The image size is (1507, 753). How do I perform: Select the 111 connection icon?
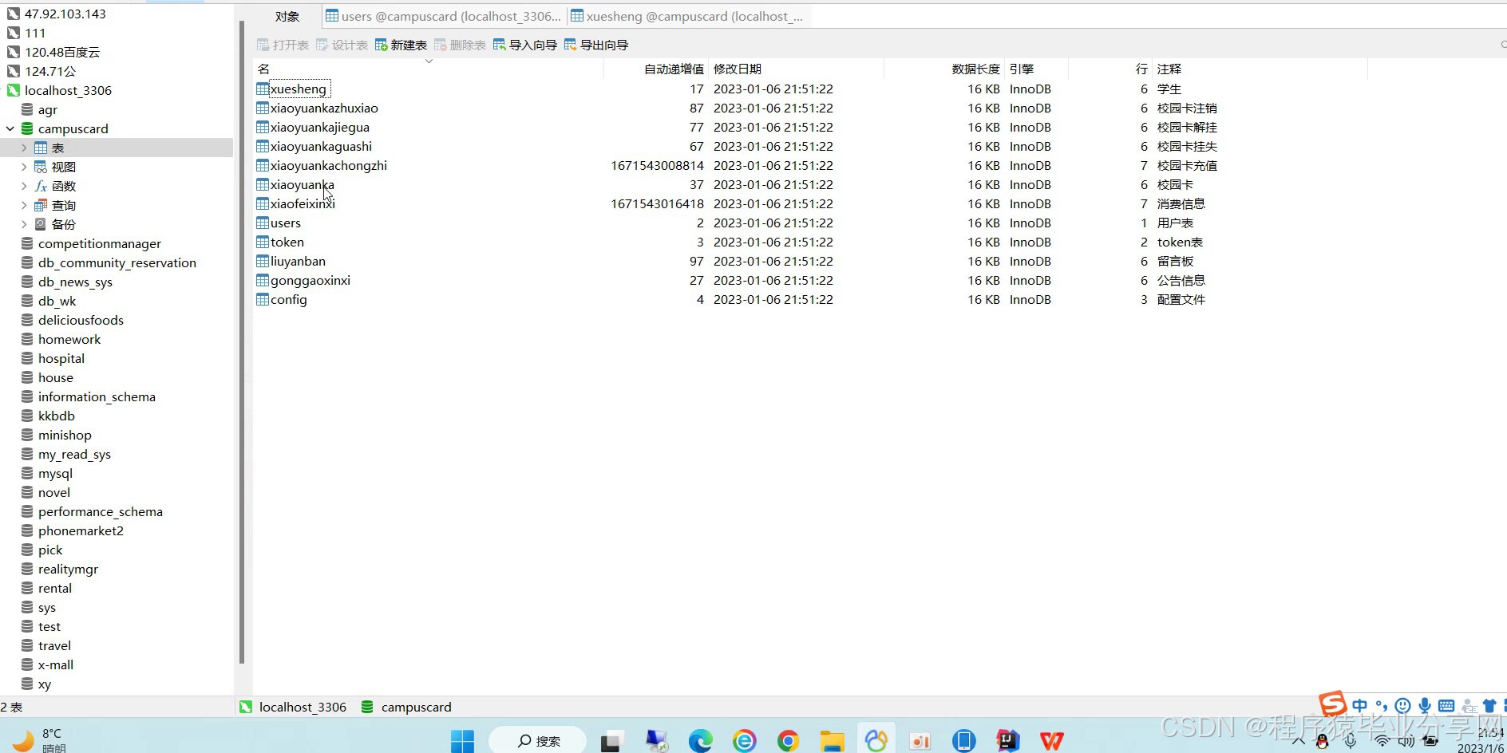[x=13, y=33]
